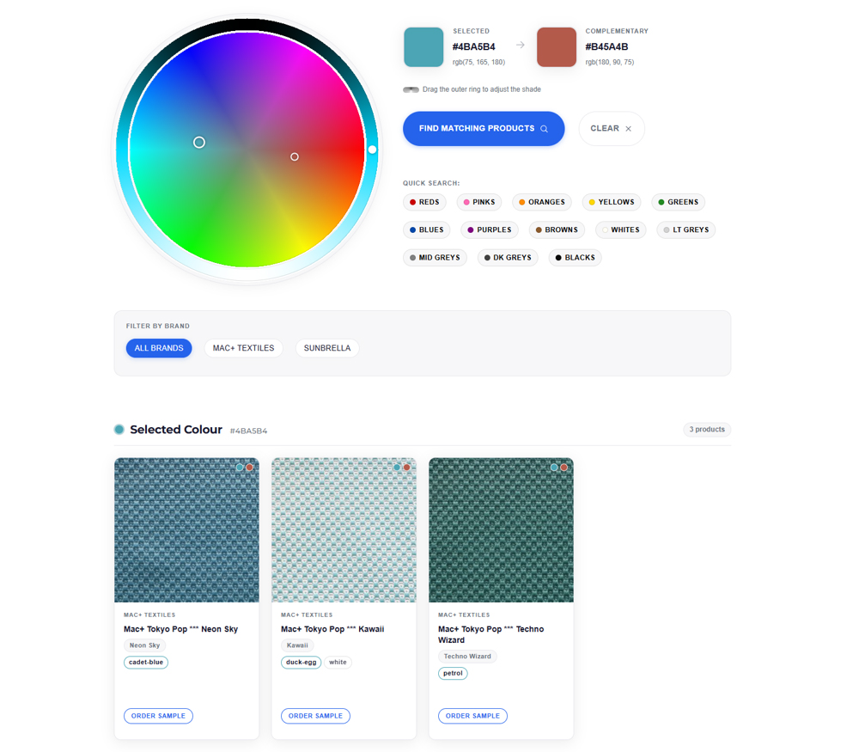Click the selected colour marker on wheel

[199, 143]
